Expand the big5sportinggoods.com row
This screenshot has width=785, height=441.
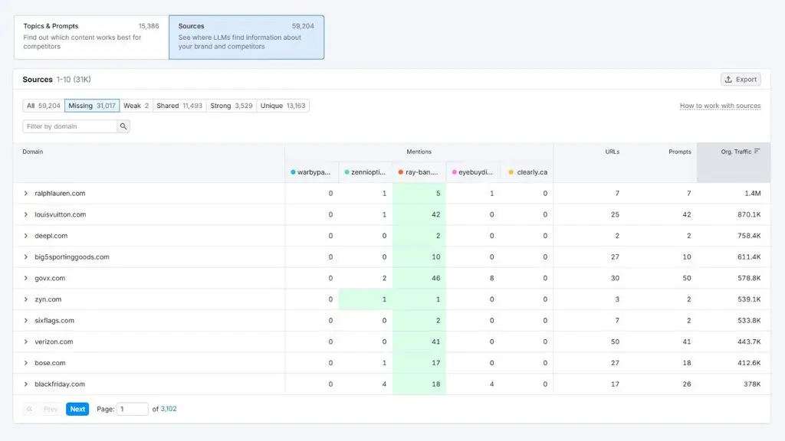(x=26, y=257)
